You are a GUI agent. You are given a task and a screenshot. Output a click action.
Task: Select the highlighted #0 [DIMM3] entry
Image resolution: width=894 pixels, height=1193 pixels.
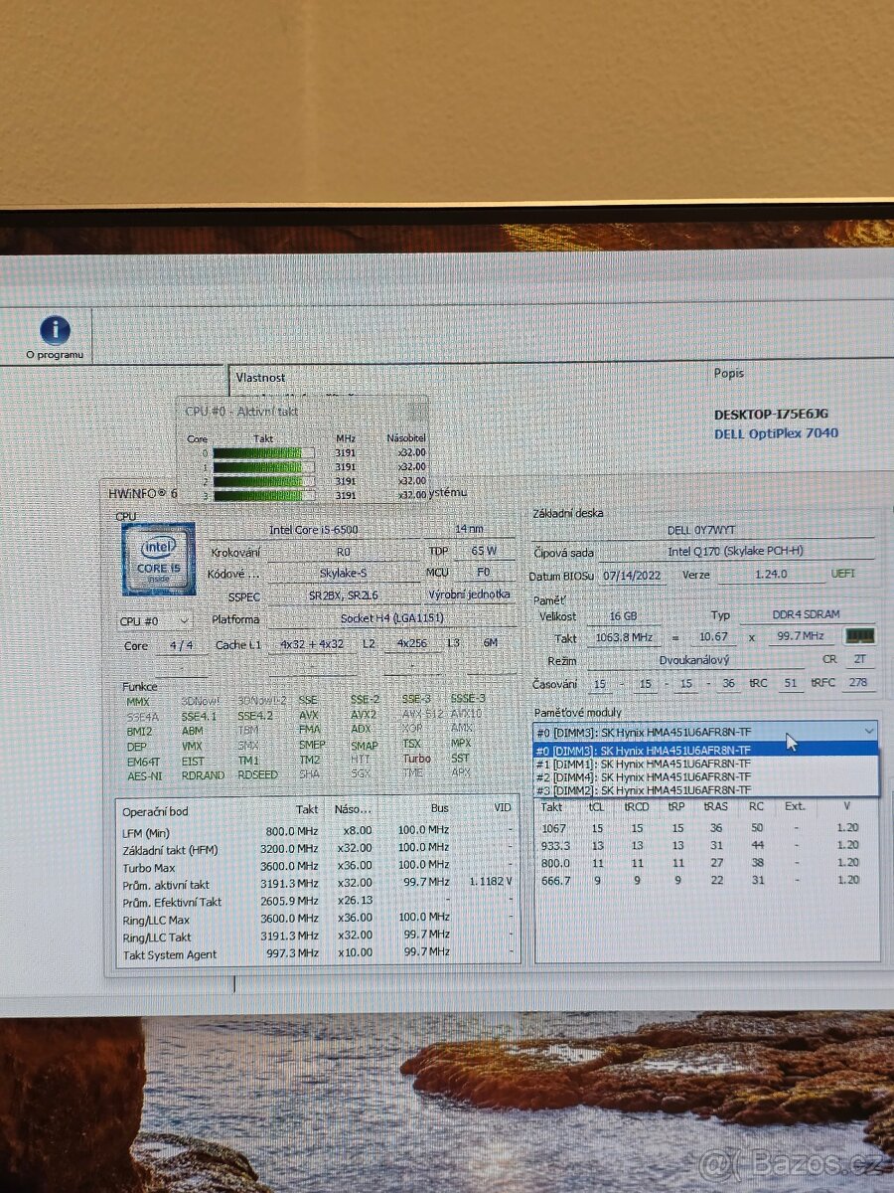point(656,752)
